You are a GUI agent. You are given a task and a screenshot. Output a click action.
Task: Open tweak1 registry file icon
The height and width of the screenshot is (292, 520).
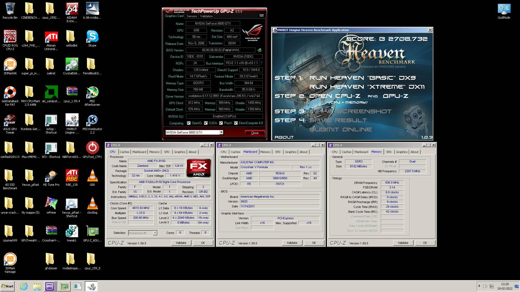tap(72, 234)
